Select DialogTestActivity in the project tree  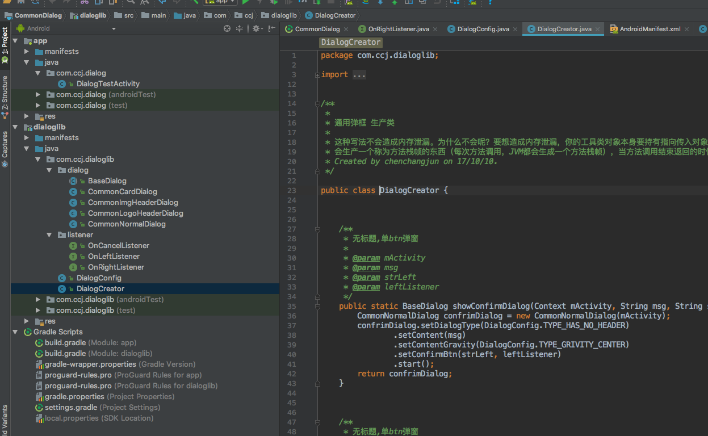pos(108,84)
